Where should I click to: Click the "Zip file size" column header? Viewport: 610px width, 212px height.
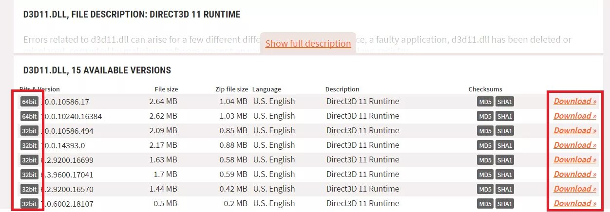click(x=232, y=89)
